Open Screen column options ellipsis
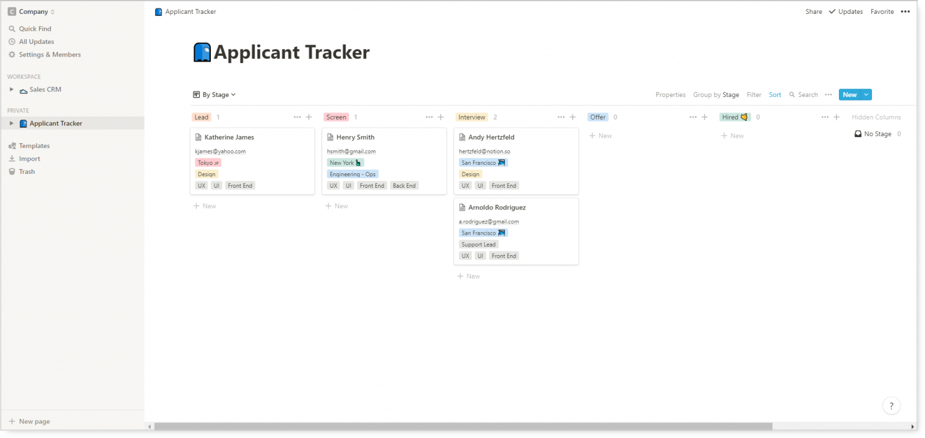 pos(429,117)
